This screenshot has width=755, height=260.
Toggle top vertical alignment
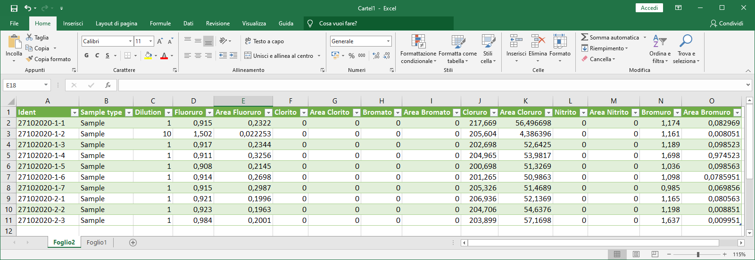(187, 41)
